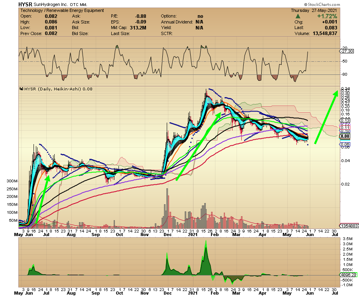Click the 3.5M label on lower indicator axis
The width and height of the screenshot is (359, 297).
[347, 239]
